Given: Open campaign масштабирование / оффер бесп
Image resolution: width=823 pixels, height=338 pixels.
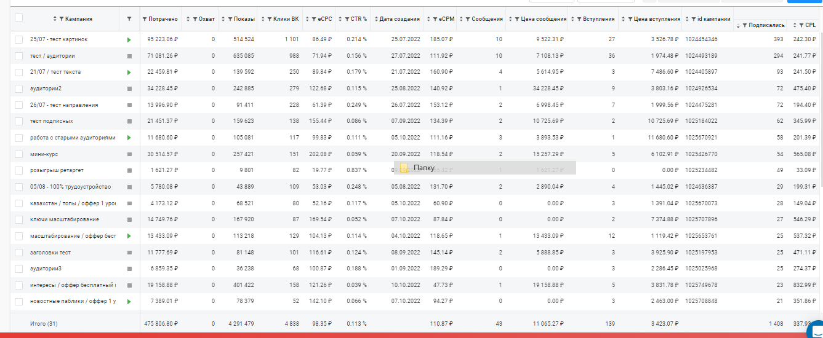Looking at the screenshot, I should click(x=73, y=236).
